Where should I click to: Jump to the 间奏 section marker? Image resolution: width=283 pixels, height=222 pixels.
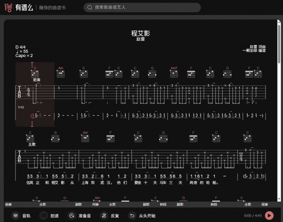coord(95,205)
